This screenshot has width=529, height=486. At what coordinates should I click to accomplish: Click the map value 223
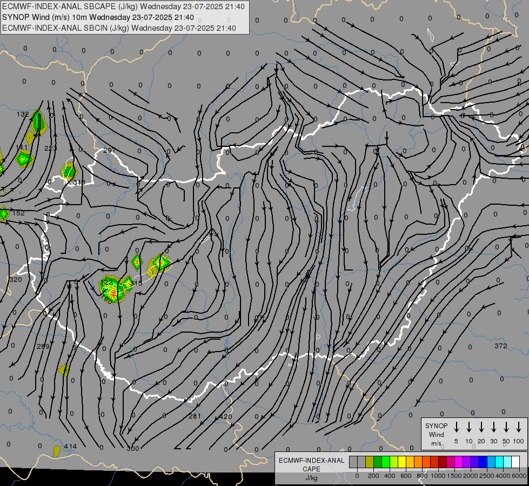click(51, 148)
